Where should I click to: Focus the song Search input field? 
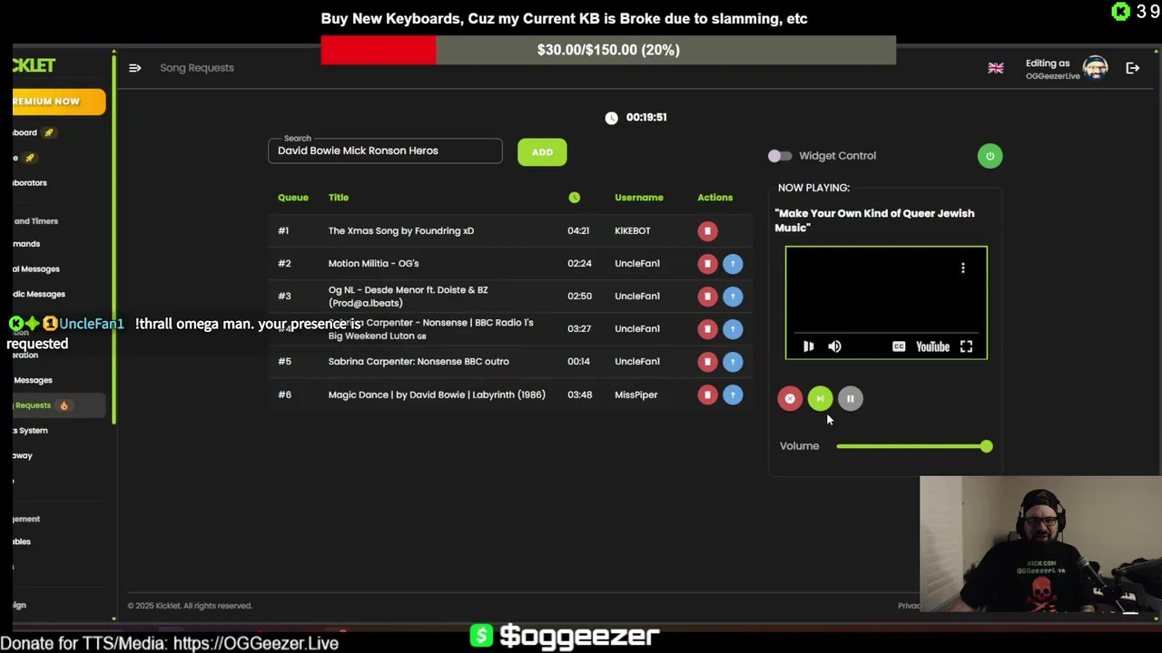pyautogui.click(x=385, y=151)
